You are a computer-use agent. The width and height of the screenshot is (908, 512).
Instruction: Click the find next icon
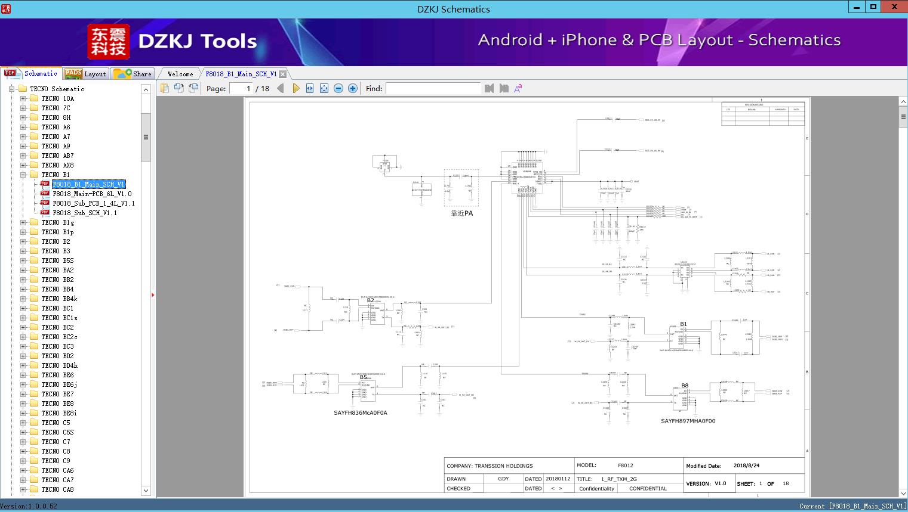point(504,88)
